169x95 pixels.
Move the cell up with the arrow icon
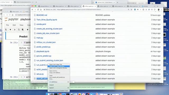coord(27,30)
